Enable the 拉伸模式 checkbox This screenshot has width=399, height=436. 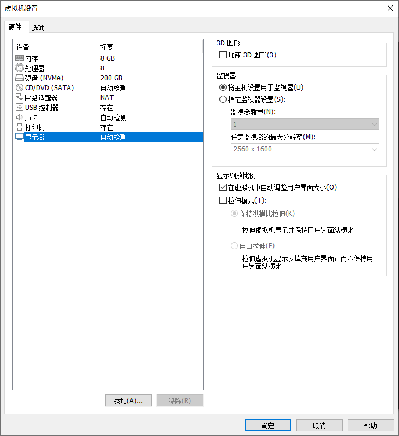point(223,201)
